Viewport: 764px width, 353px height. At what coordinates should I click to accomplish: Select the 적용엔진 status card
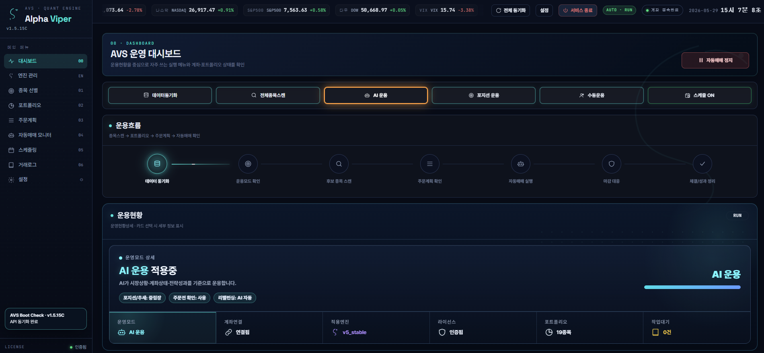click(x=376, y=328)
